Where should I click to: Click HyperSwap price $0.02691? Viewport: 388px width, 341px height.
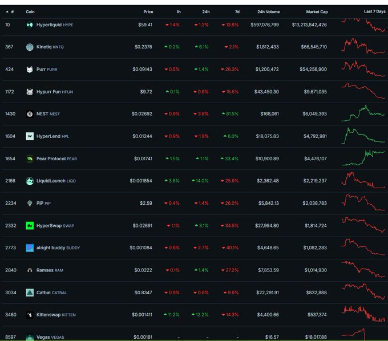coord(142,226)
